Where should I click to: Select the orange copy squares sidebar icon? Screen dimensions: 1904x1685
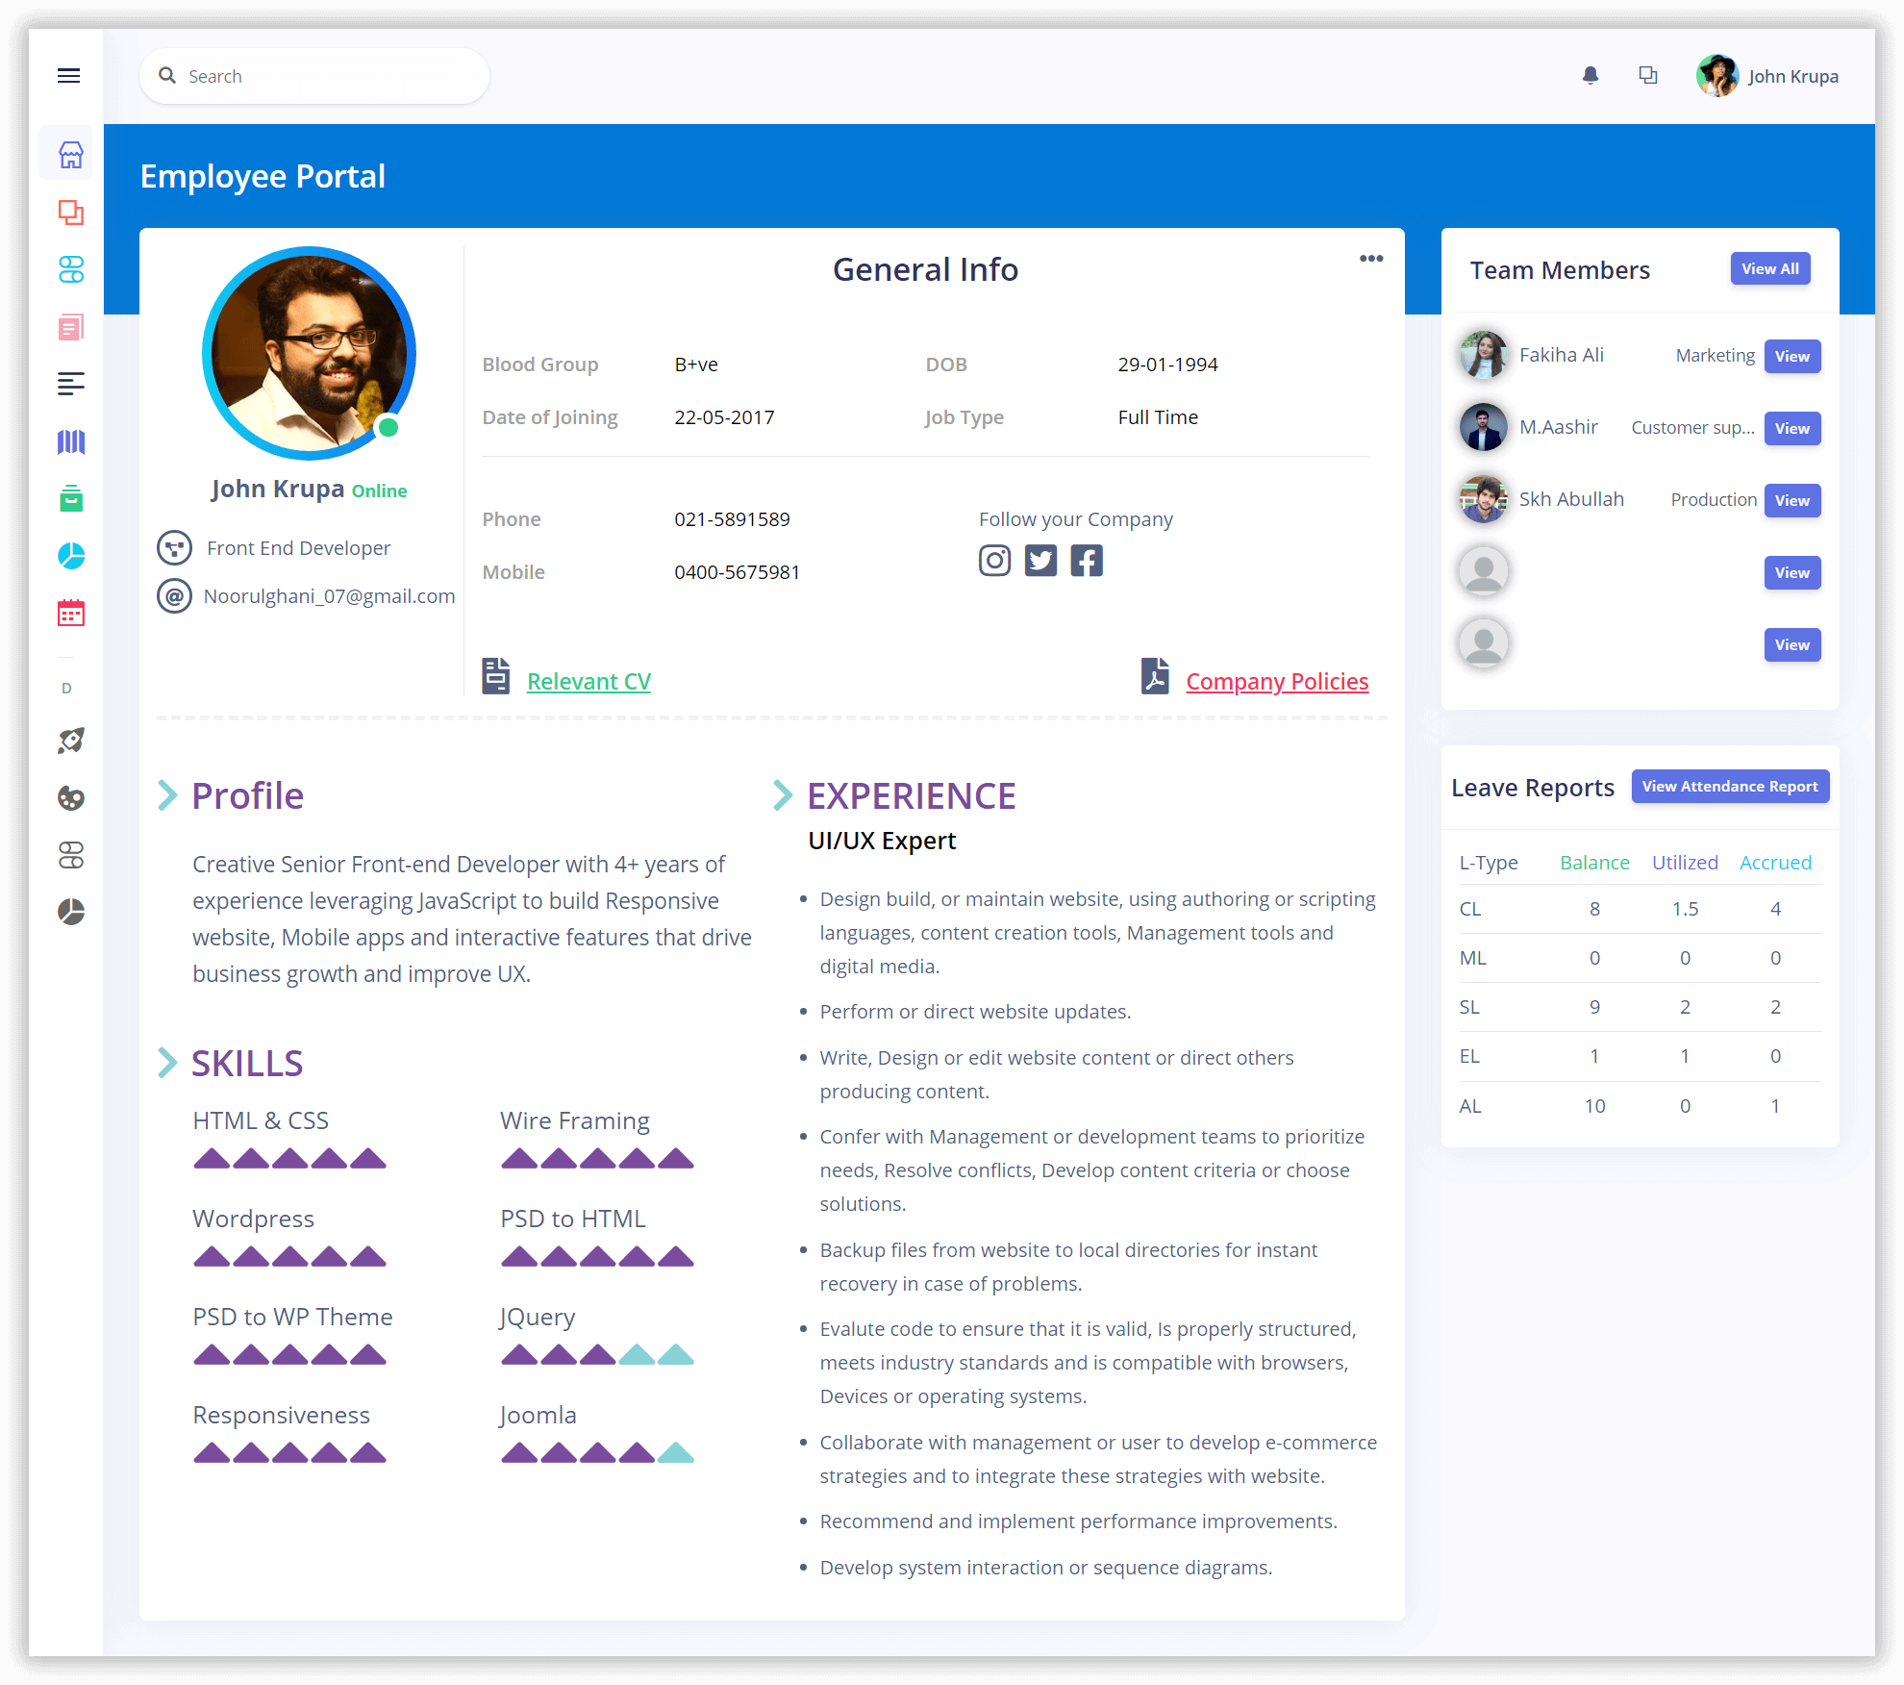click(71, 212)
